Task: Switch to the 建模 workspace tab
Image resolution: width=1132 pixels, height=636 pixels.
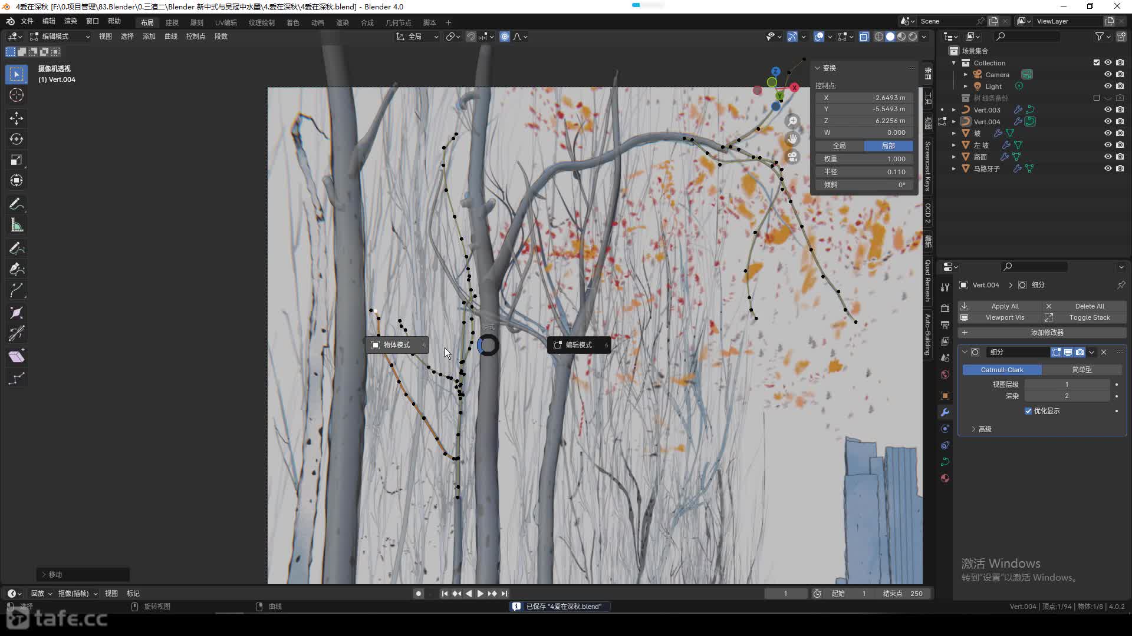Action: tap(172, 22)
